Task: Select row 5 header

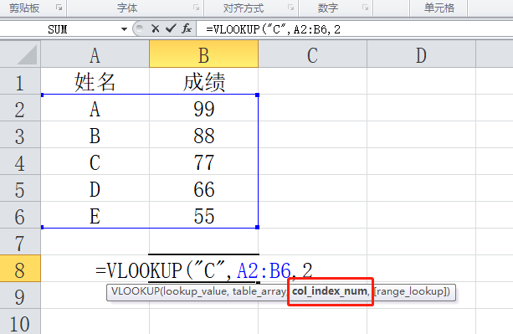Action: 20,188
